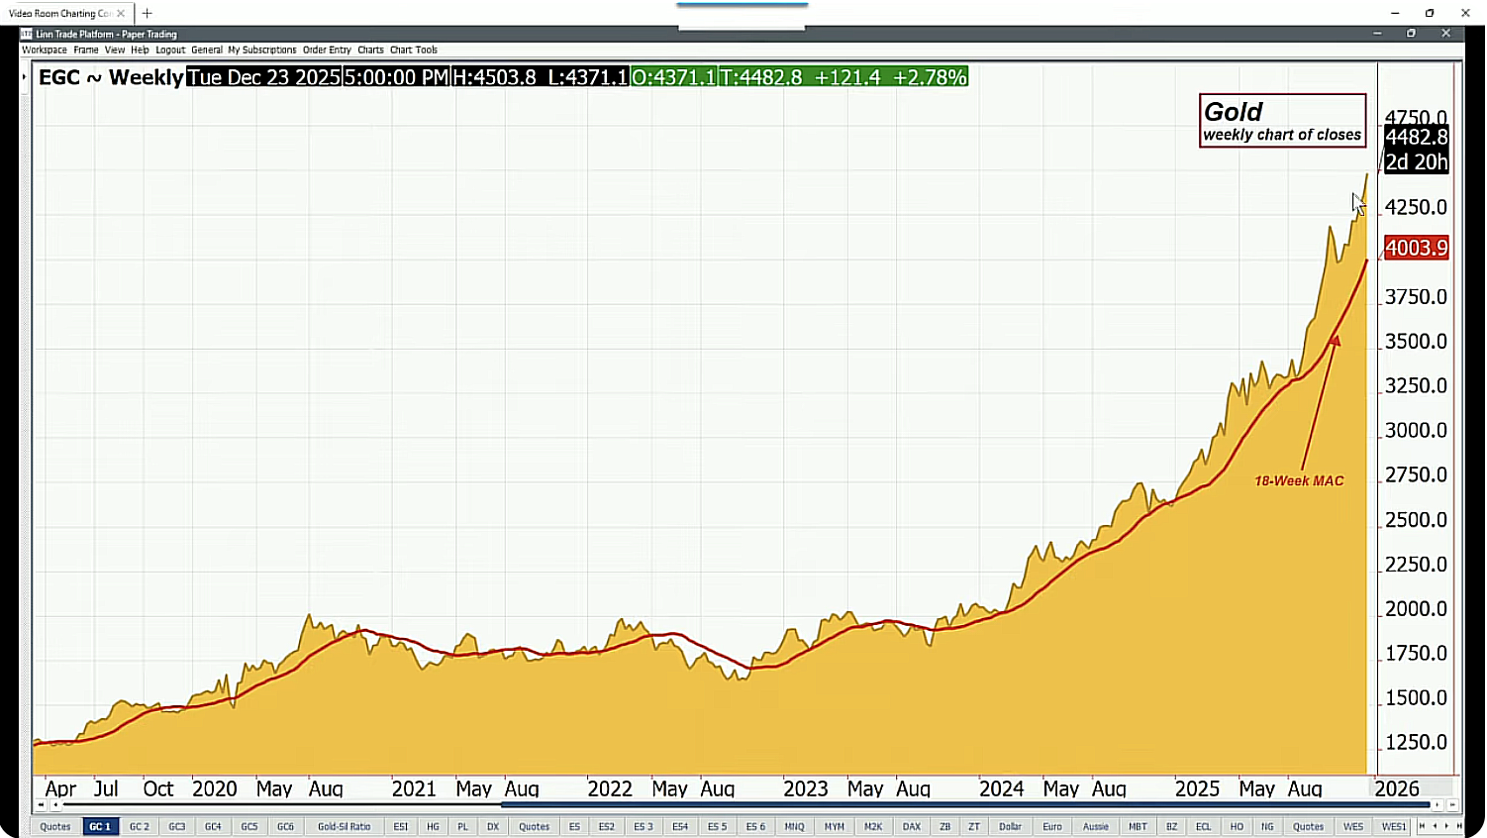Expand the small arrow left of EGC Weekly
Viewport: 1487px width, 838px height.
coord(24,77)
